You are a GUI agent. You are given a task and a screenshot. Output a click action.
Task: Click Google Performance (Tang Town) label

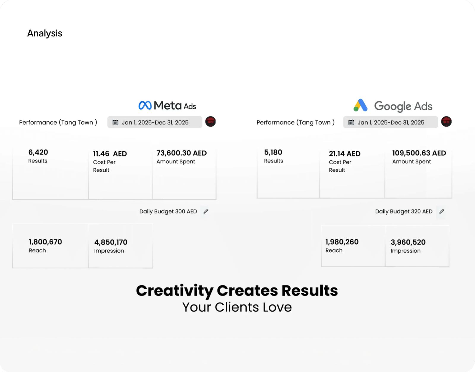[x=295, y=122]
